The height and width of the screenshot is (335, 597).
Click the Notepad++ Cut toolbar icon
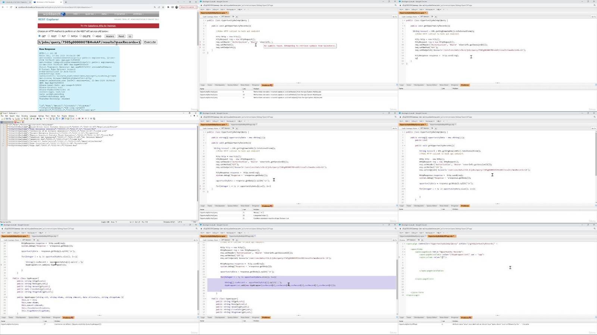pyautogui.click(x=22, y=118)
